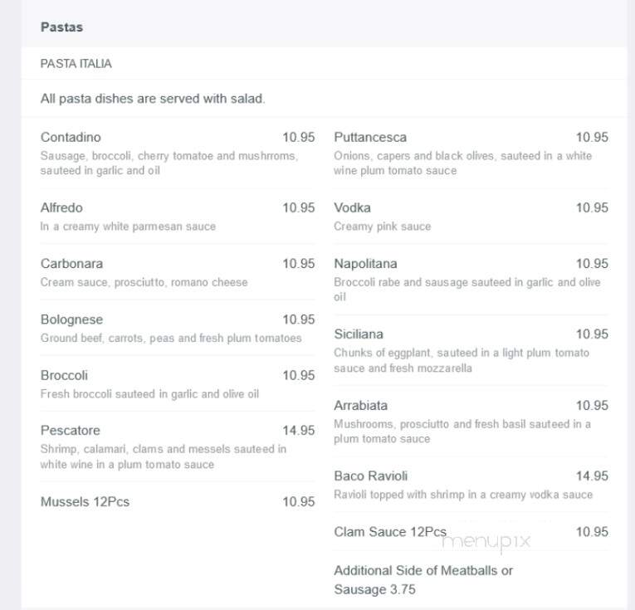Screen dimensions: 635x610
Task: Click the Bolognese dish title
Action: coord(71,320)
